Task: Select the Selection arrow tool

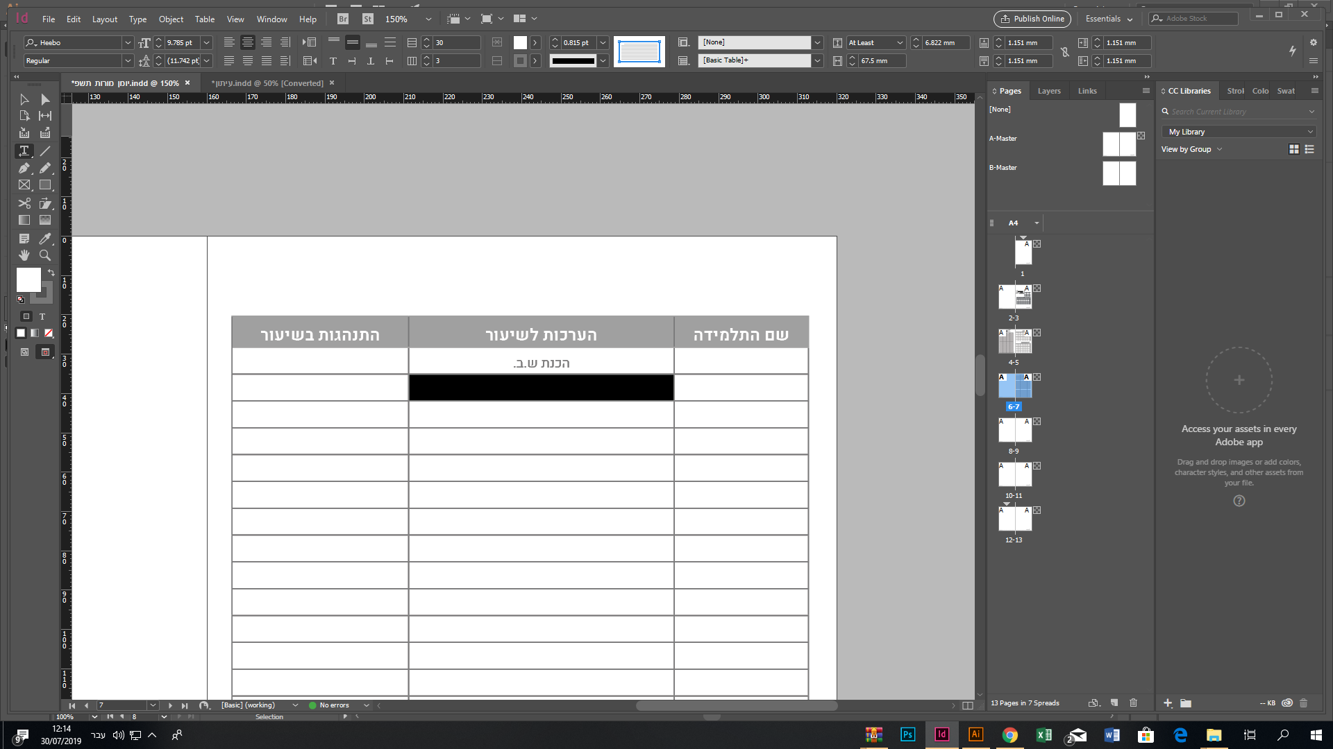Action: pos(24,99)
